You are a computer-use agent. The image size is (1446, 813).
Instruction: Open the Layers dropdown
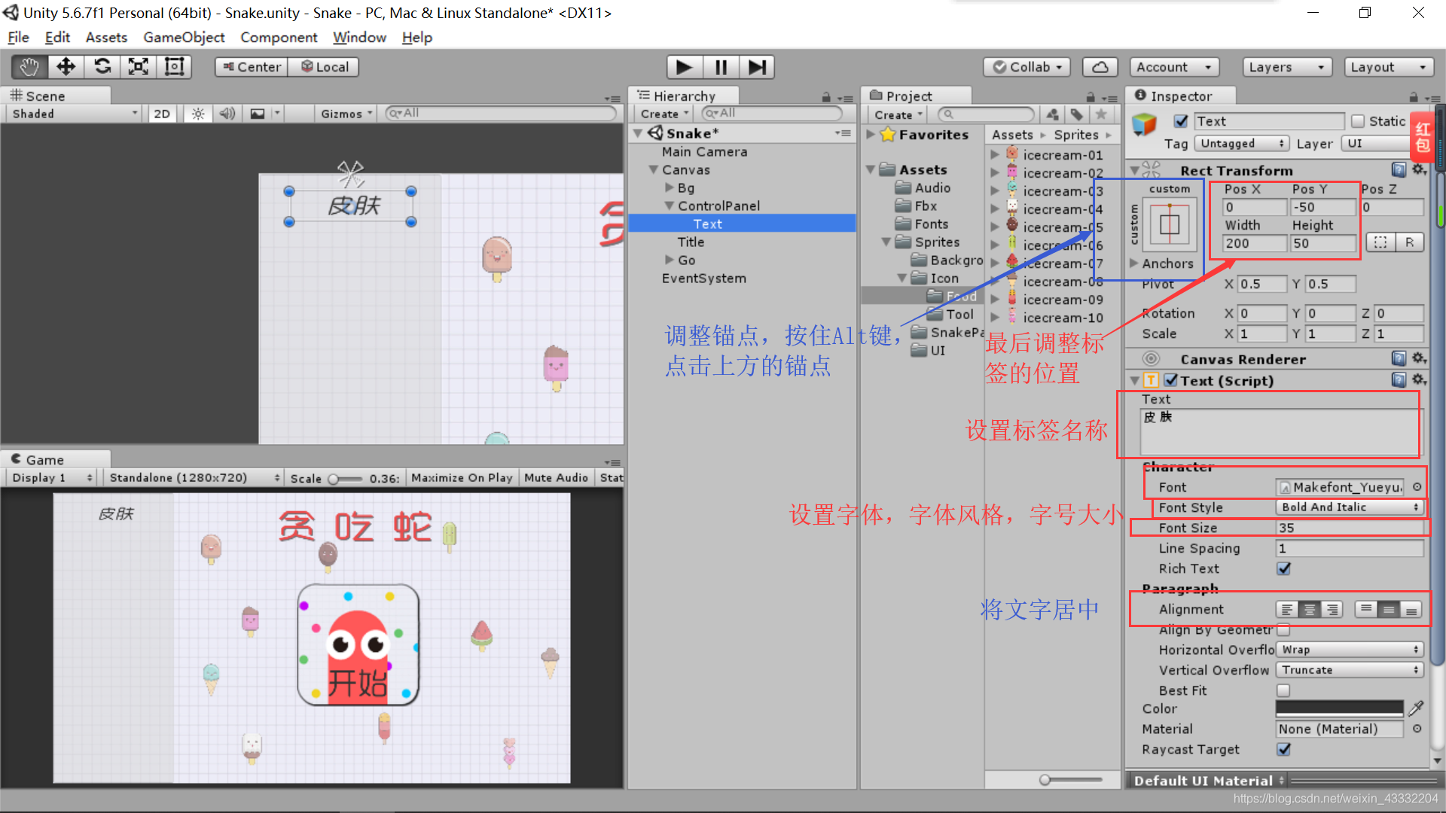[1287, 67]
